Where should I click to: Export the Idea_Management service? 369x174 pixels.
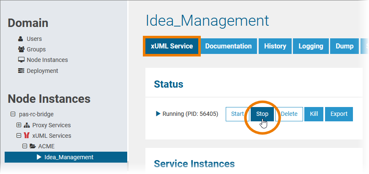(339, 114)
